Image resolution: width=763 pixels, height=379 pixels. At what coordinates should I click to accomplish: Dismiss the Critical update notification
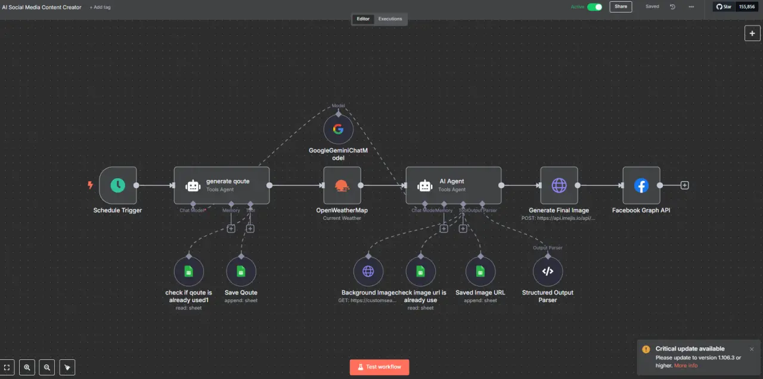(x=752, y=349)
